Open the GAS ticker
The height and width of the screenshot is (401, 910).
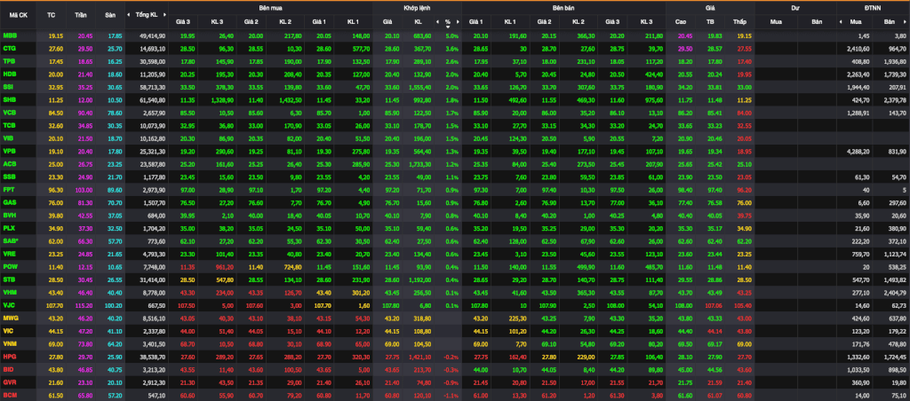[9, 201]
